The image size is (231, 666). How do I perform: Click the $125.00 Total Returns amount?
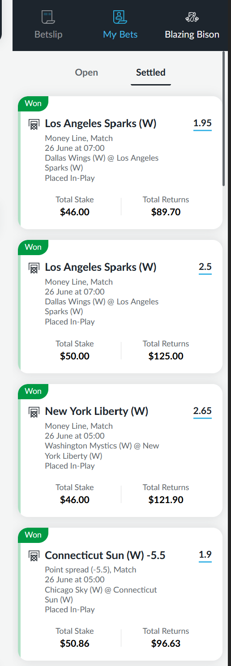pyautogui.click(x=166, y=356)
